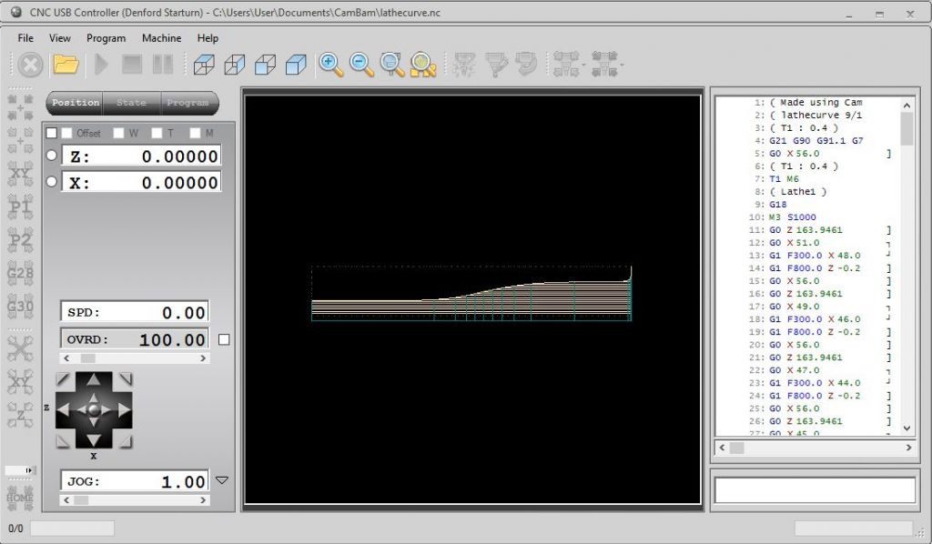Open the View menu

click(x=59, y=38)
